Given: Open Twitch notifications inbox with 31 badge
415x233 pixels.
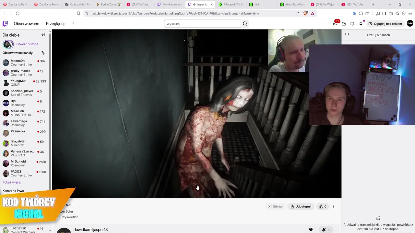Looking at the screenshot, I should pos(335,24).
